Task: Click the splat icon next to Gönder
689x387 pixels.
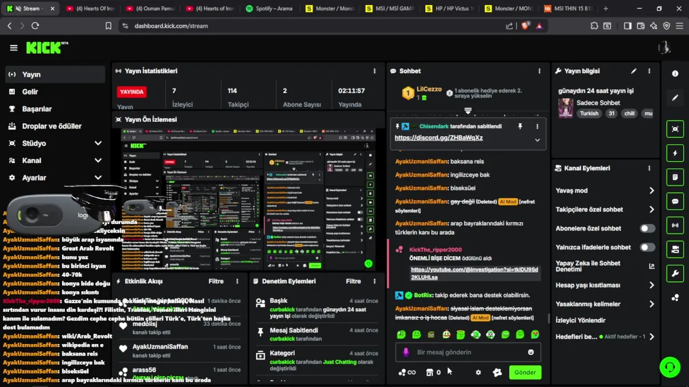Action: (x=497, y=372)
